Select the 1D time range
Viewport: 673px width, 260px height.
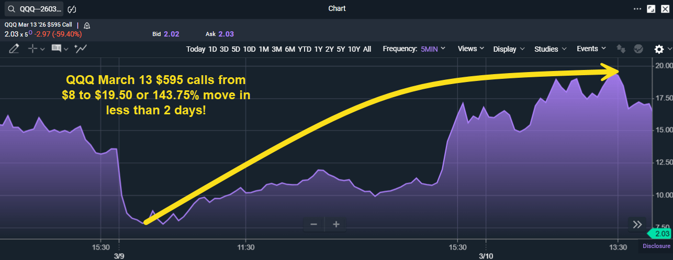pyautogui.click(x=212, y=49)
